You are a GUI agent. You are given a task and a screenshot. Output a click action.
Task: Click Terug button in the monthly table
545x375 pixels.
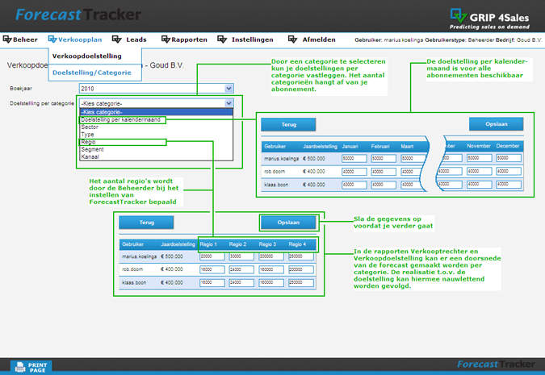(288, 124)
